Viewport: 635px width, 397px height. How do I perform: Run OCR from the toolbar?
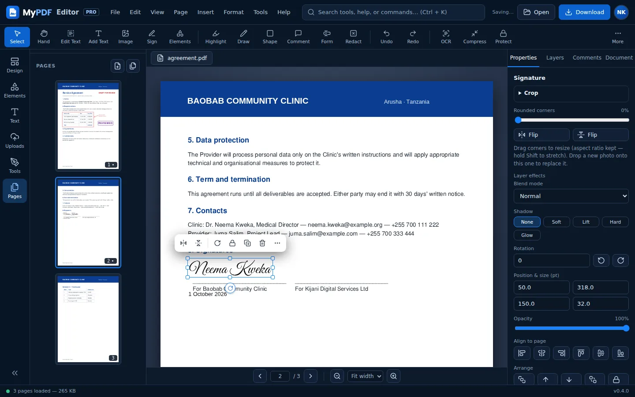446,37
